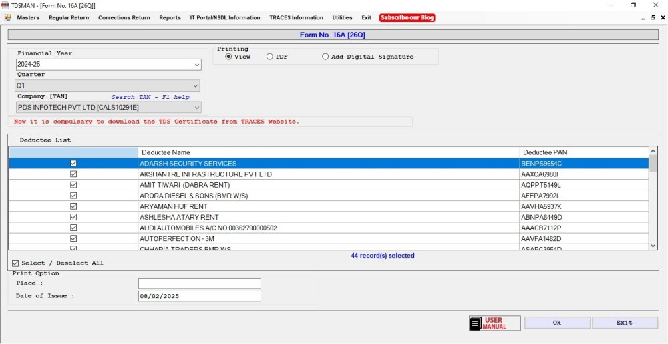
Task: Uncheck AUDI AUTOMOBILES row checkbox
Action: coord(73,228)
